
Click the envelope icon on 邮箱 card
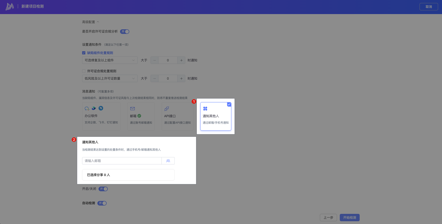click(133, 109)
